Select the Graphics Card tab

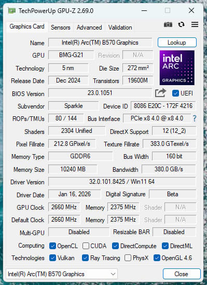27,26
